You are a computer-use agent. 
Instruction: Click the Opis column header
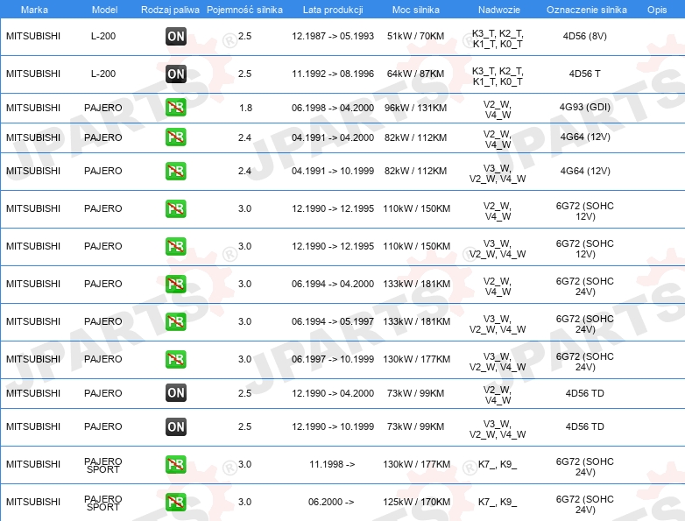pos(657,10)
